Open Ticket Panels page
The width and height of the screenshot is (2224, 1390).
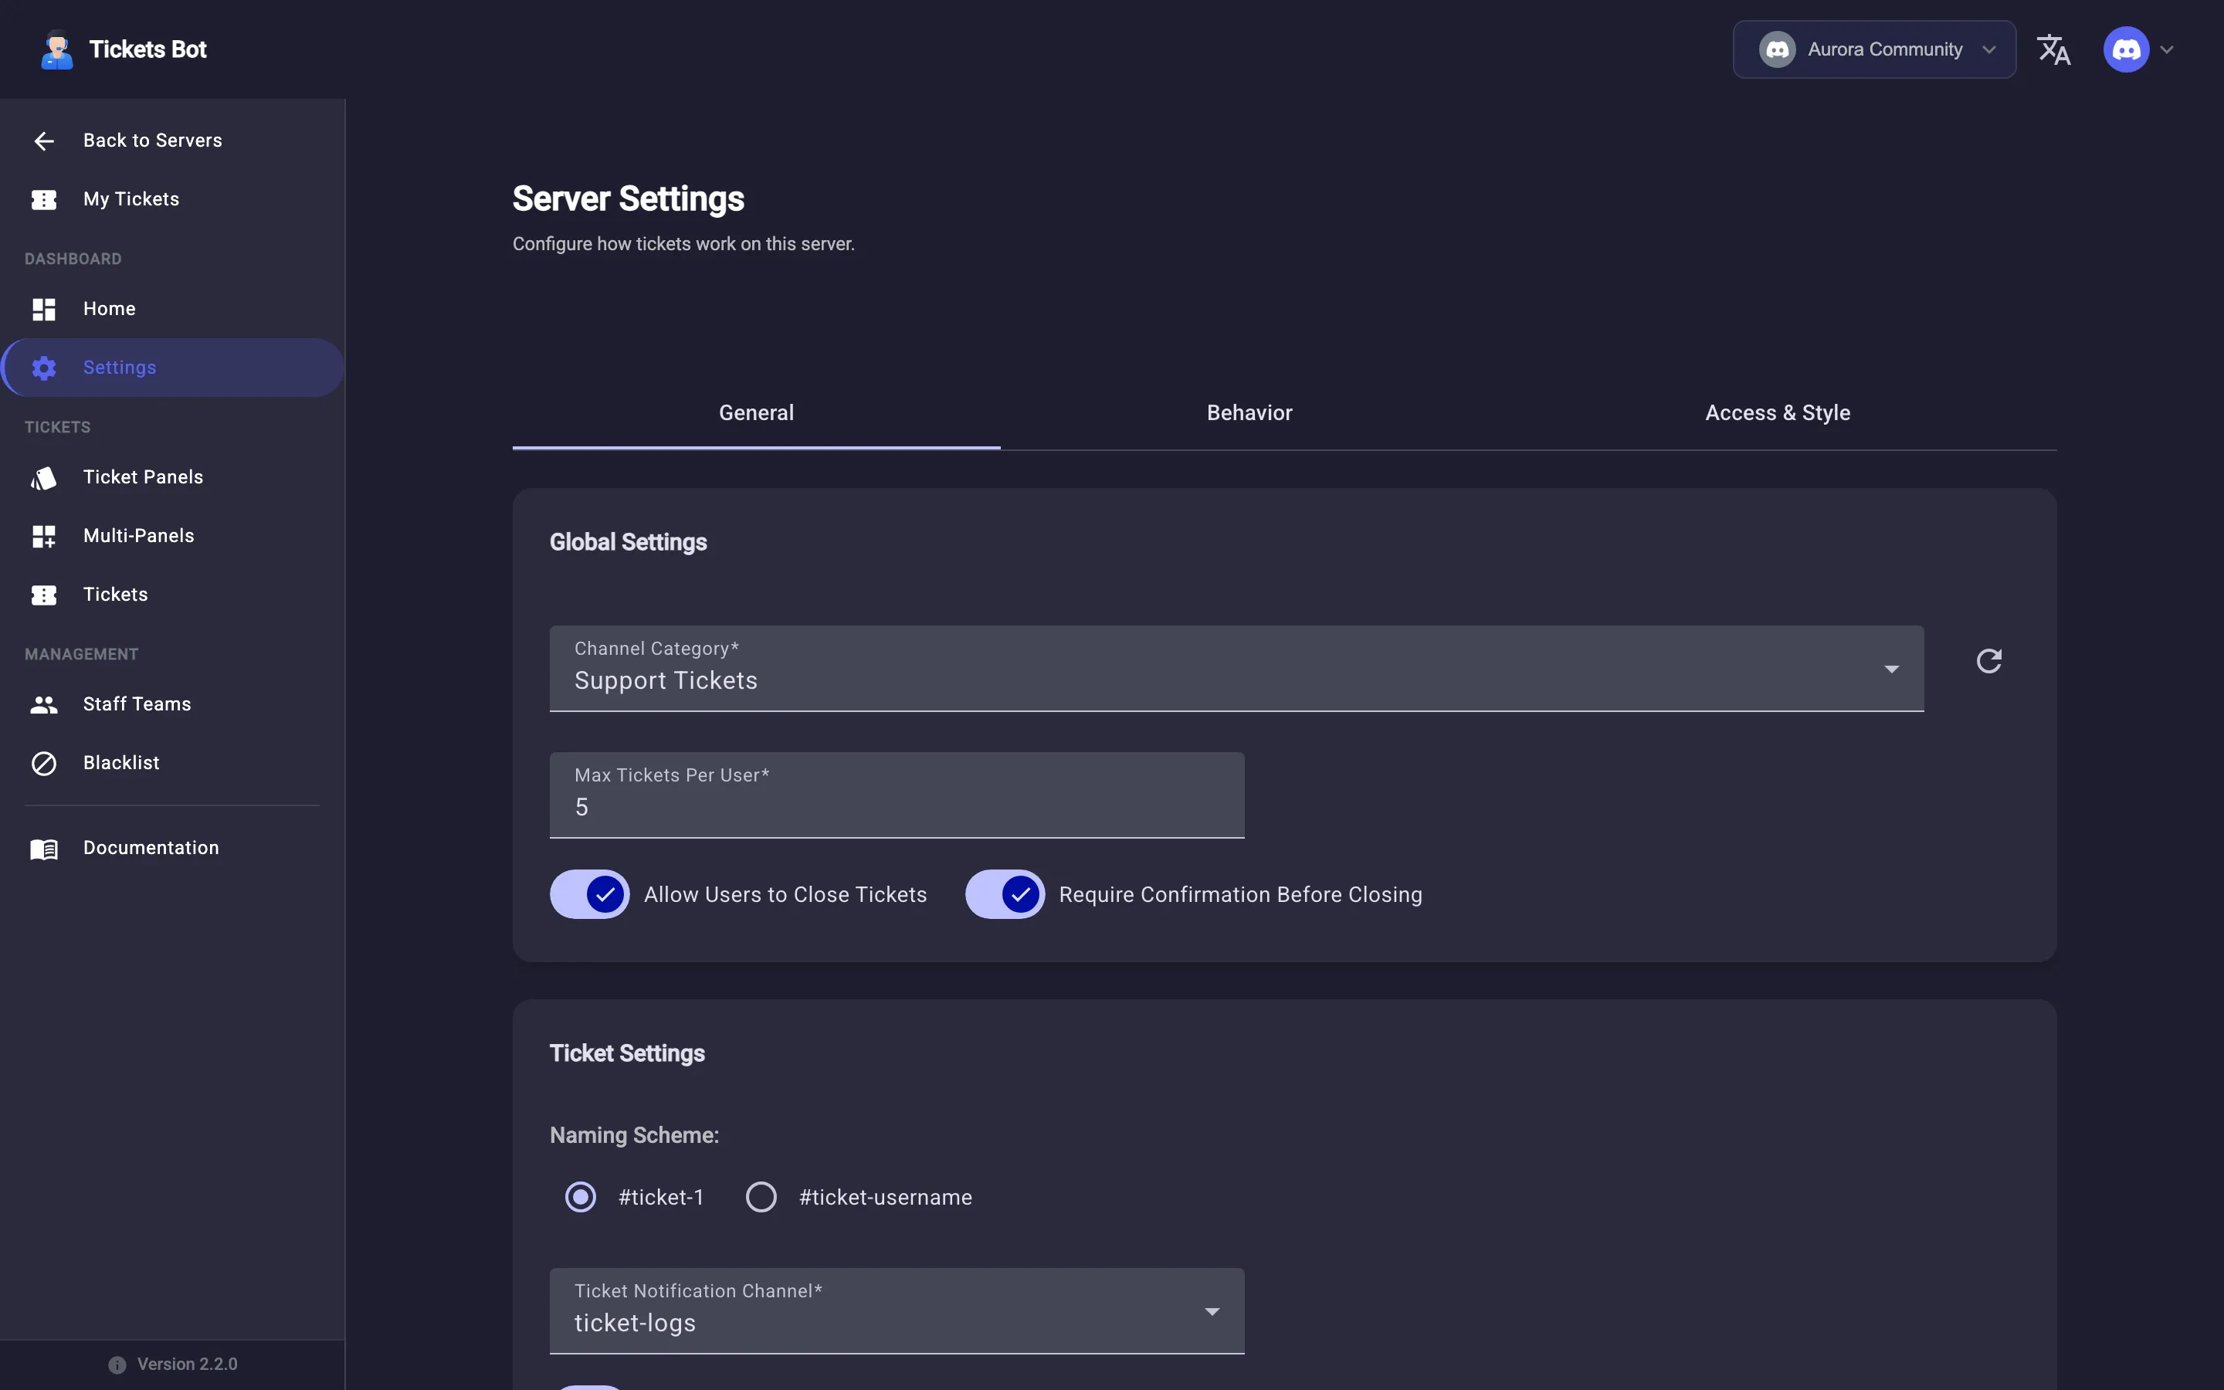click(172, 477)
